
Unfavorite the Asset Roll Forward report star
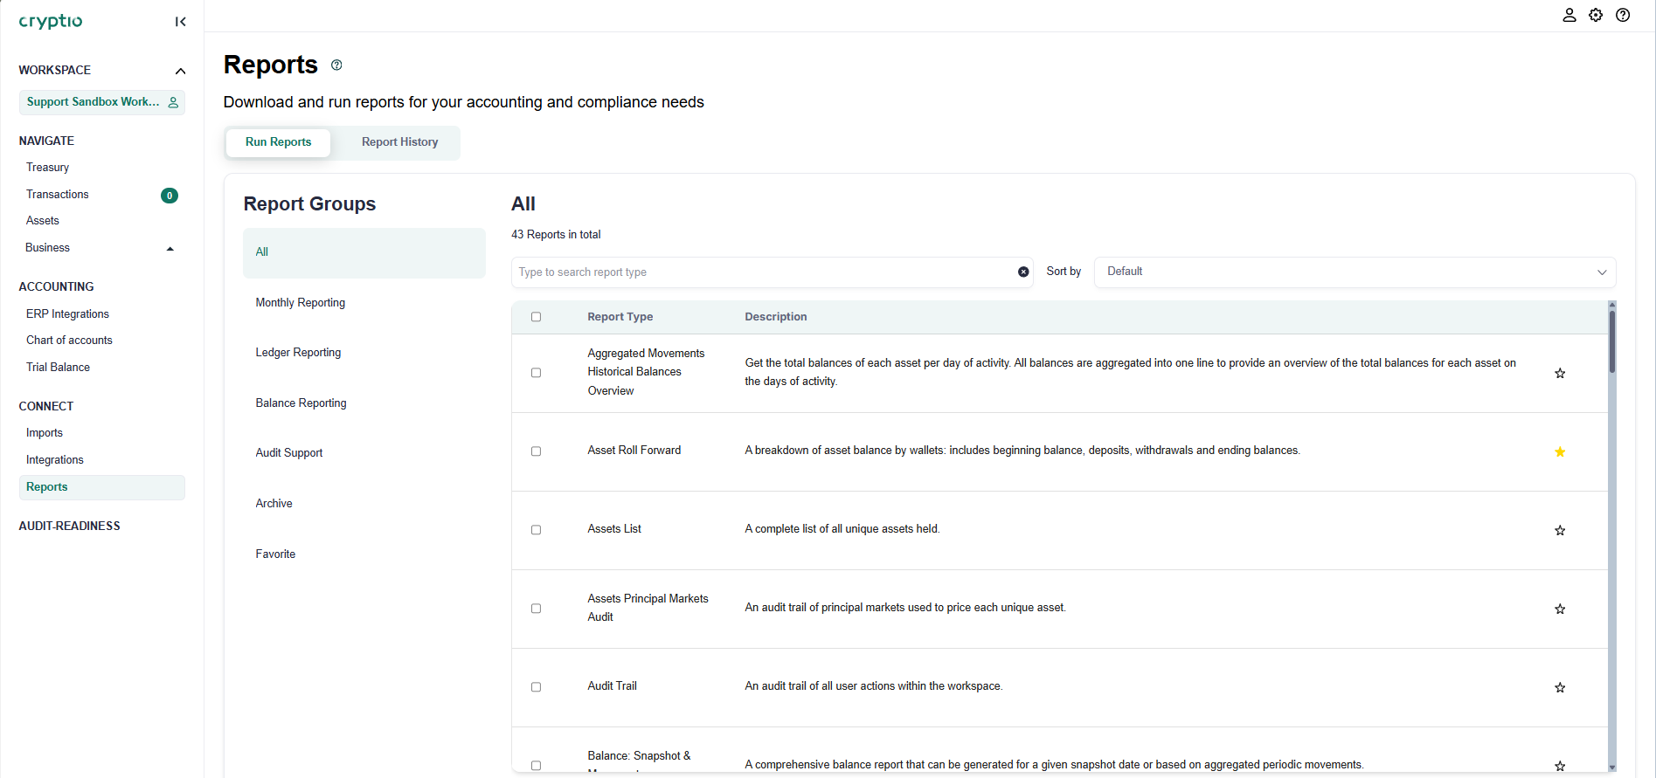(1560, 452)
